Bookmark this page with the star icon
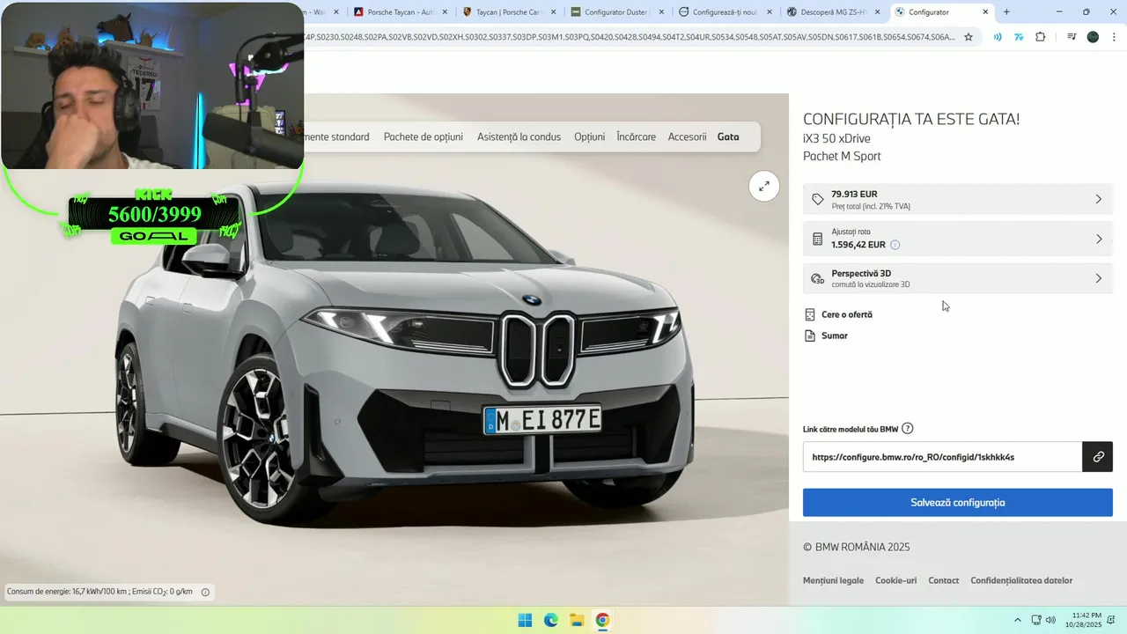This screenshot has height=634, width=1127. 969,37
